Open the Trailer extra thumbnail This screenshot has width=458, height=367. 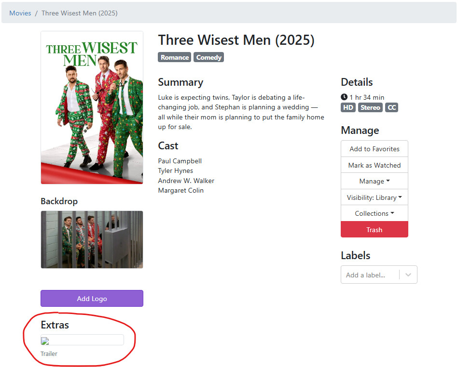click(82, 340)
